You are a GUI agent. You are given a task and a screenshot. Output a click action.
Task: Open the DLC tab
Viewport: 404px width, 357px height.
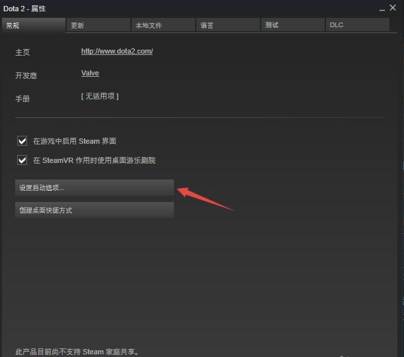[x=357, y=25]
